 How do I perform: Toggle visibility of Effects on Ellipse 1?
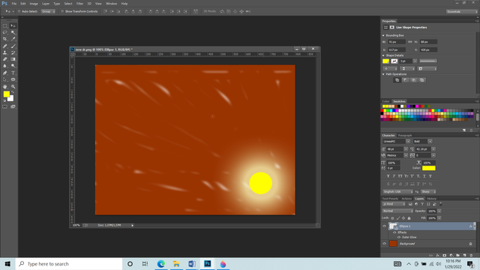(x=394, y=232)
